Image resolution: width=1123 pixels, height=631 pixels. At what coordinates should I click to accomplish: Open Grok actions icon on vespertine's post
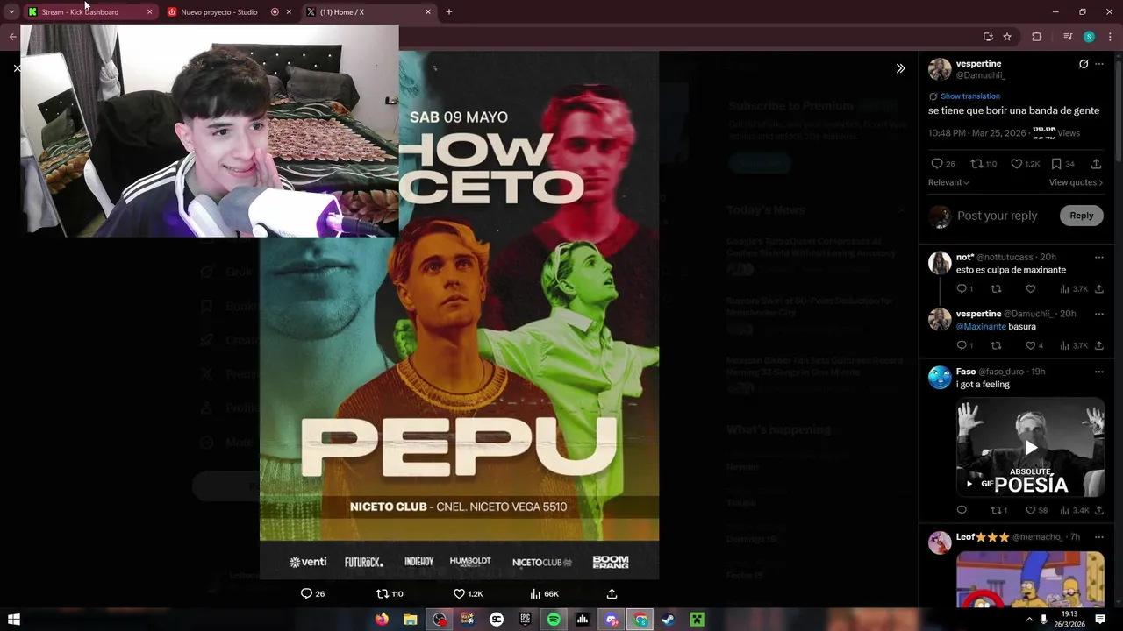point(1084,64)
